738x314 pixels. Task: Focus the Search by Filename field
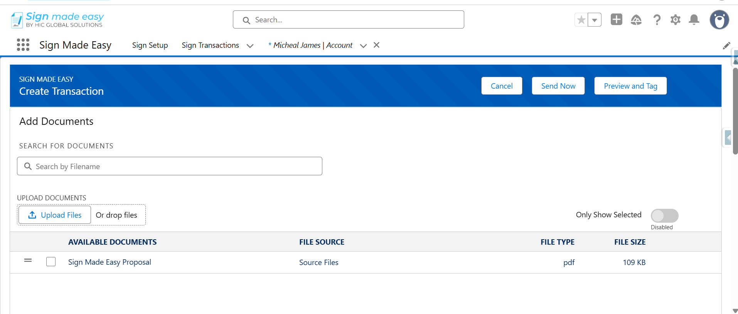(x=170, y=166)
